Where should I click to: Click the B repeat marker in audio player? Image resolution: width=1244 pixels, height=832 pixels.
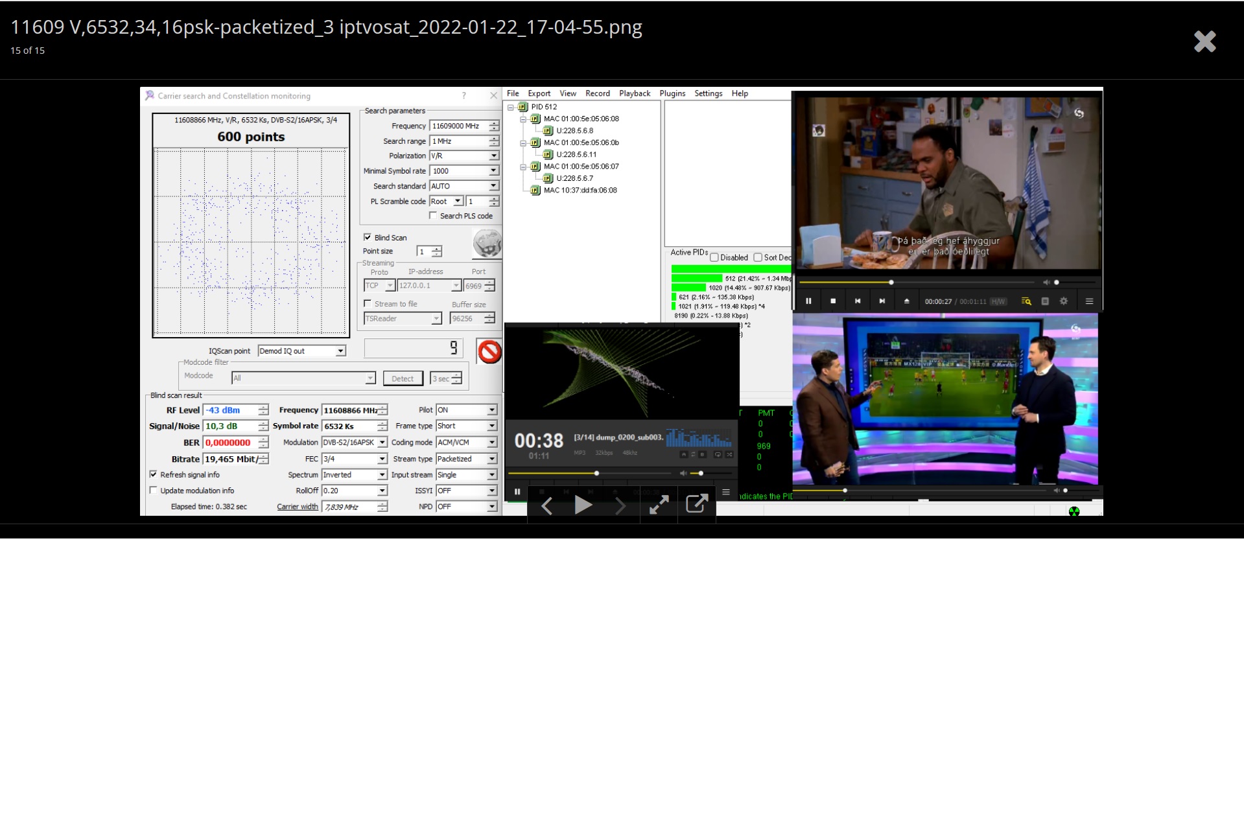[x=702, y=455]
